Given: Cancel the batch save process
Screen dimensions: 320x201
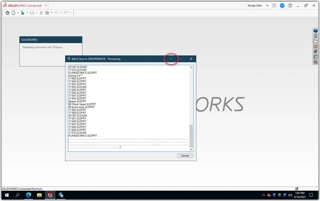Looking at the screenshot, I should coord(185,155).
